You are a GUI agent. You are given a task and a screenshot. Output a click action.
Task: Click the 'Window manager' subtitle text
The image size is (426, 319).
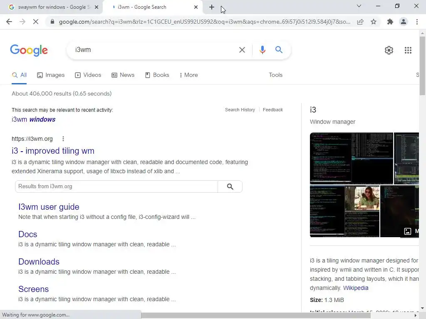332,122
